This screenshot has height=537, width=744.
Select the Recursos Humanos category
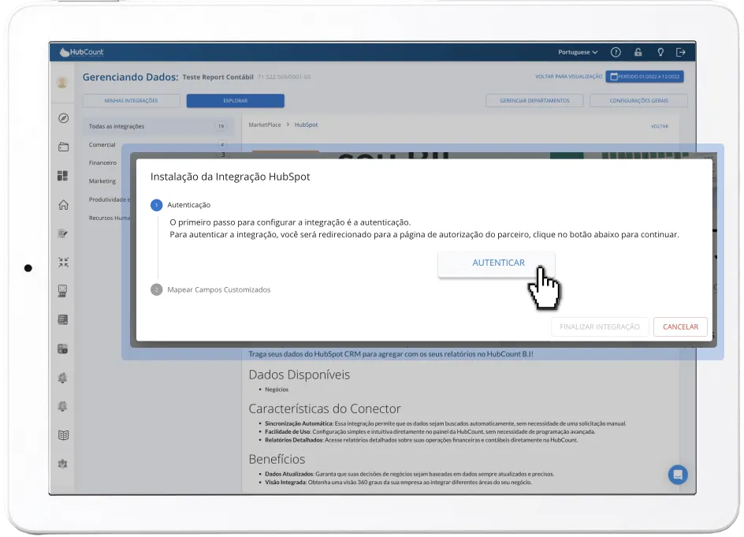tap(109, 218)
